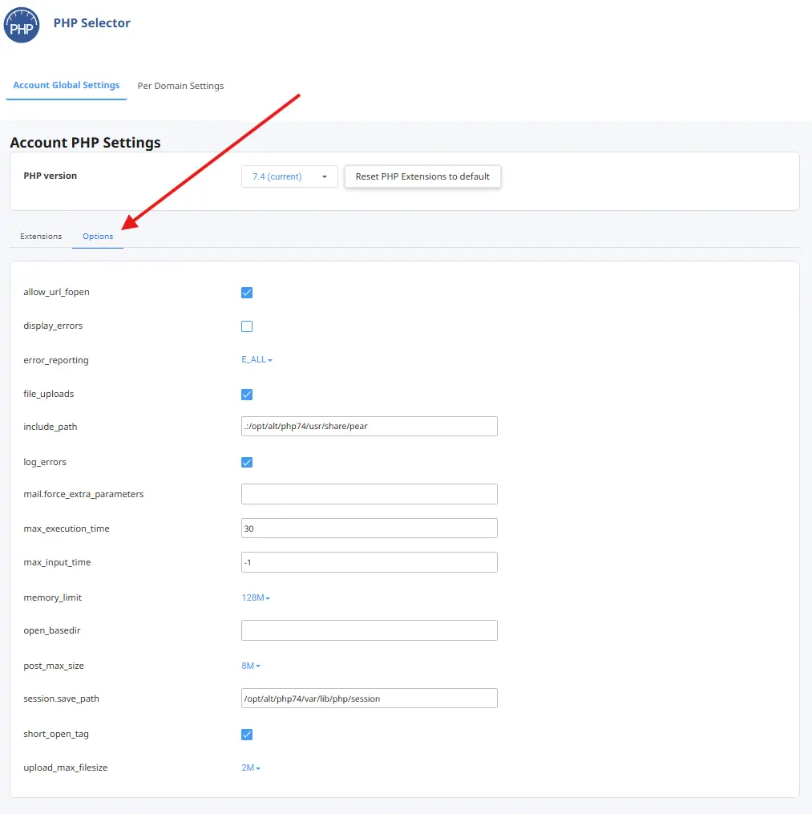Click Reset PHP Extensions to default
This screenshot has width=812, height=814.
(x=422, y=176)
